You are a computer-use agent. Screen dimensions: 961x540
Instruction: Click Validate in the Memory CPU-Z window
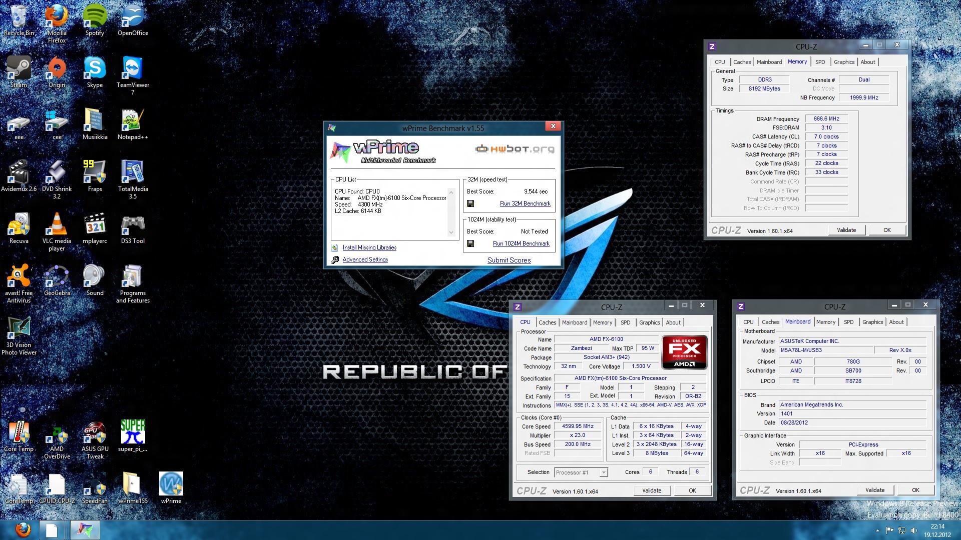(x=846, y=230)
